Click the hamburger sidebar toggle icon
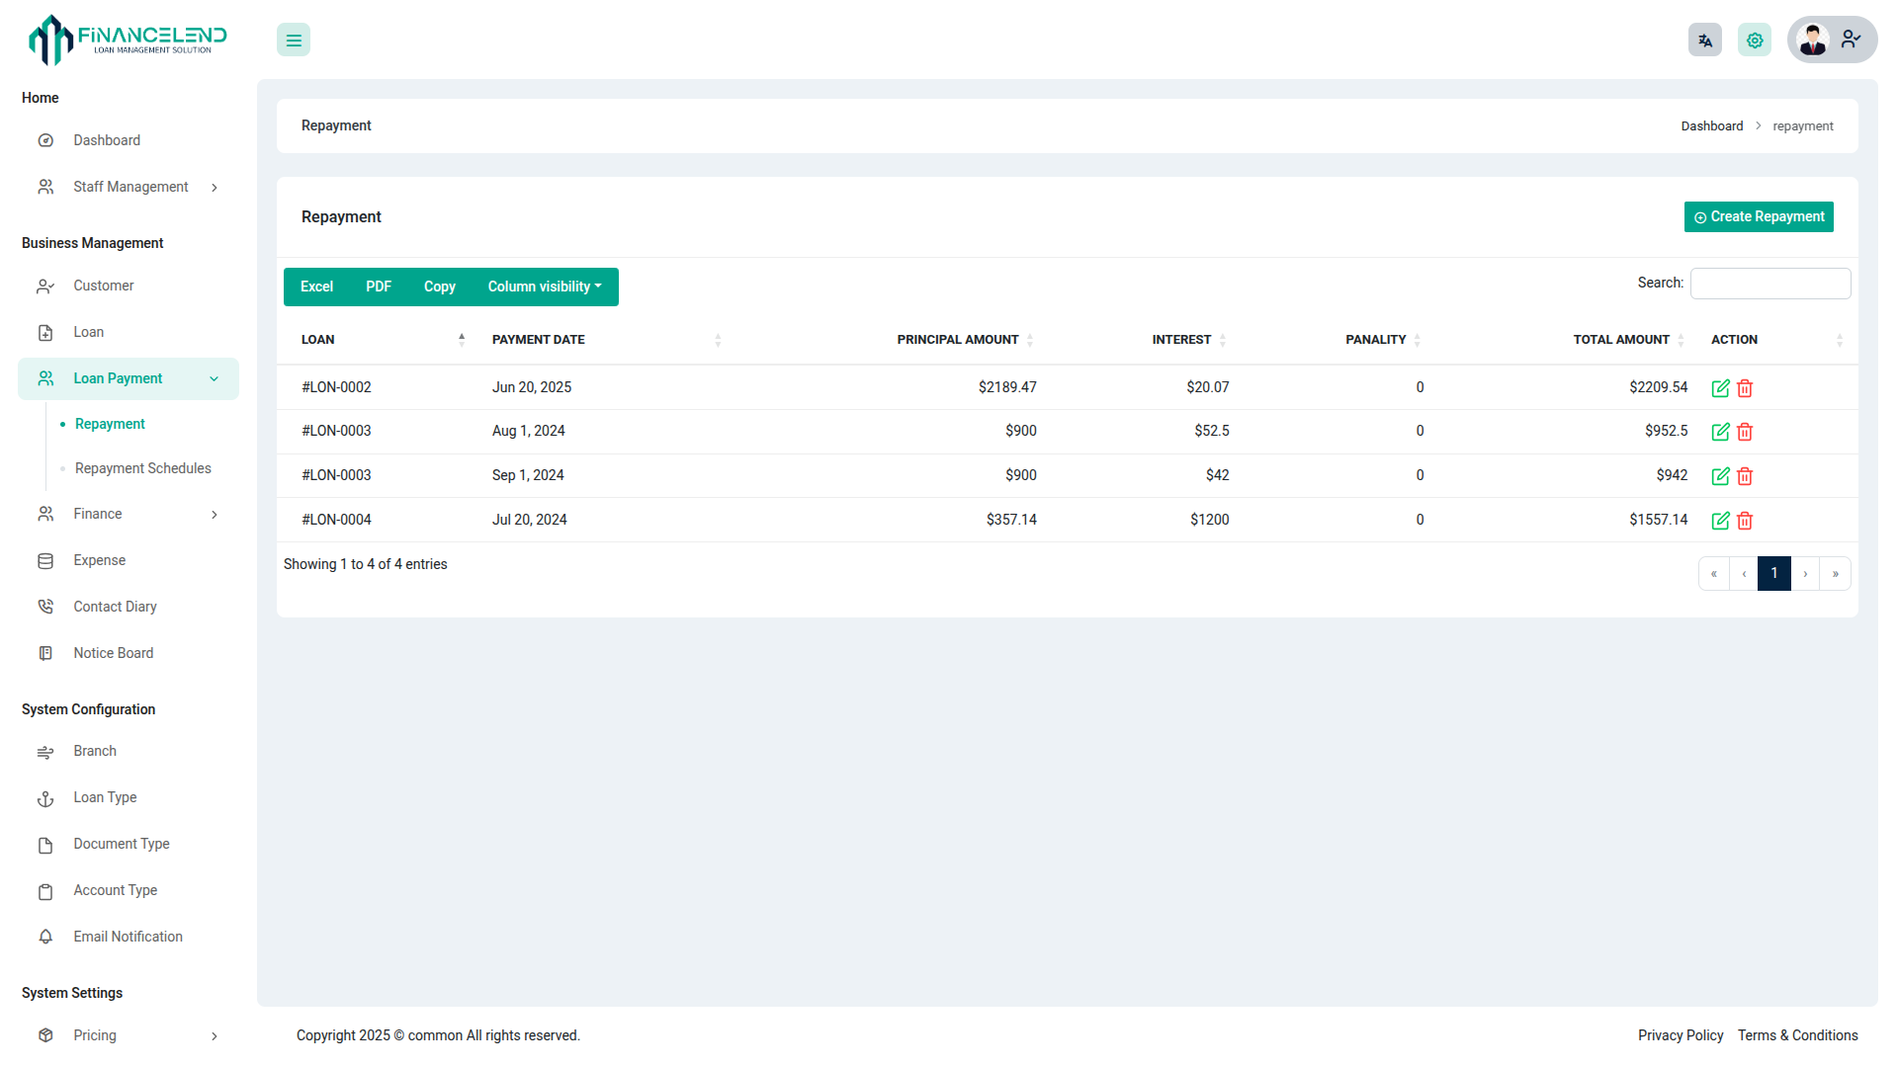The height and width of the screenshot is (1067, 1898). (293, 41)
